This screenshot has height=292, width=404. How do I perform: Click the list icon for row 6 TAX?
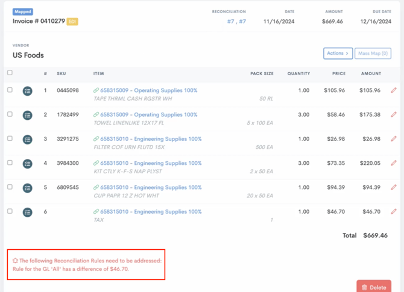(27, 212)
